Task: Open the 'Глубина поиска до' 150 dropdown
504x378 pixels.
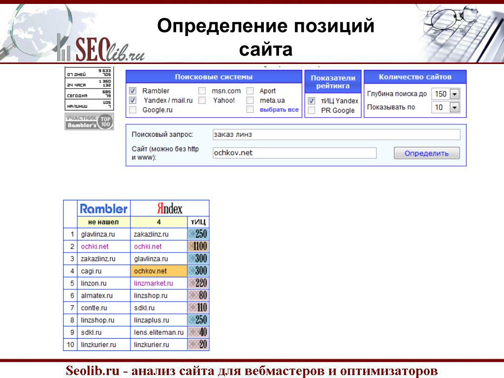Action: point(446,94)
